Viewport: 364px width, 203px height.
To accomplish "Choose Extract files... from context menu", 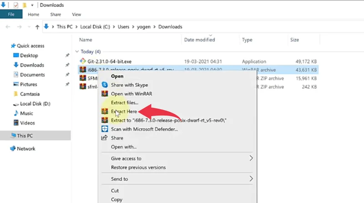I will pos(124,102).
